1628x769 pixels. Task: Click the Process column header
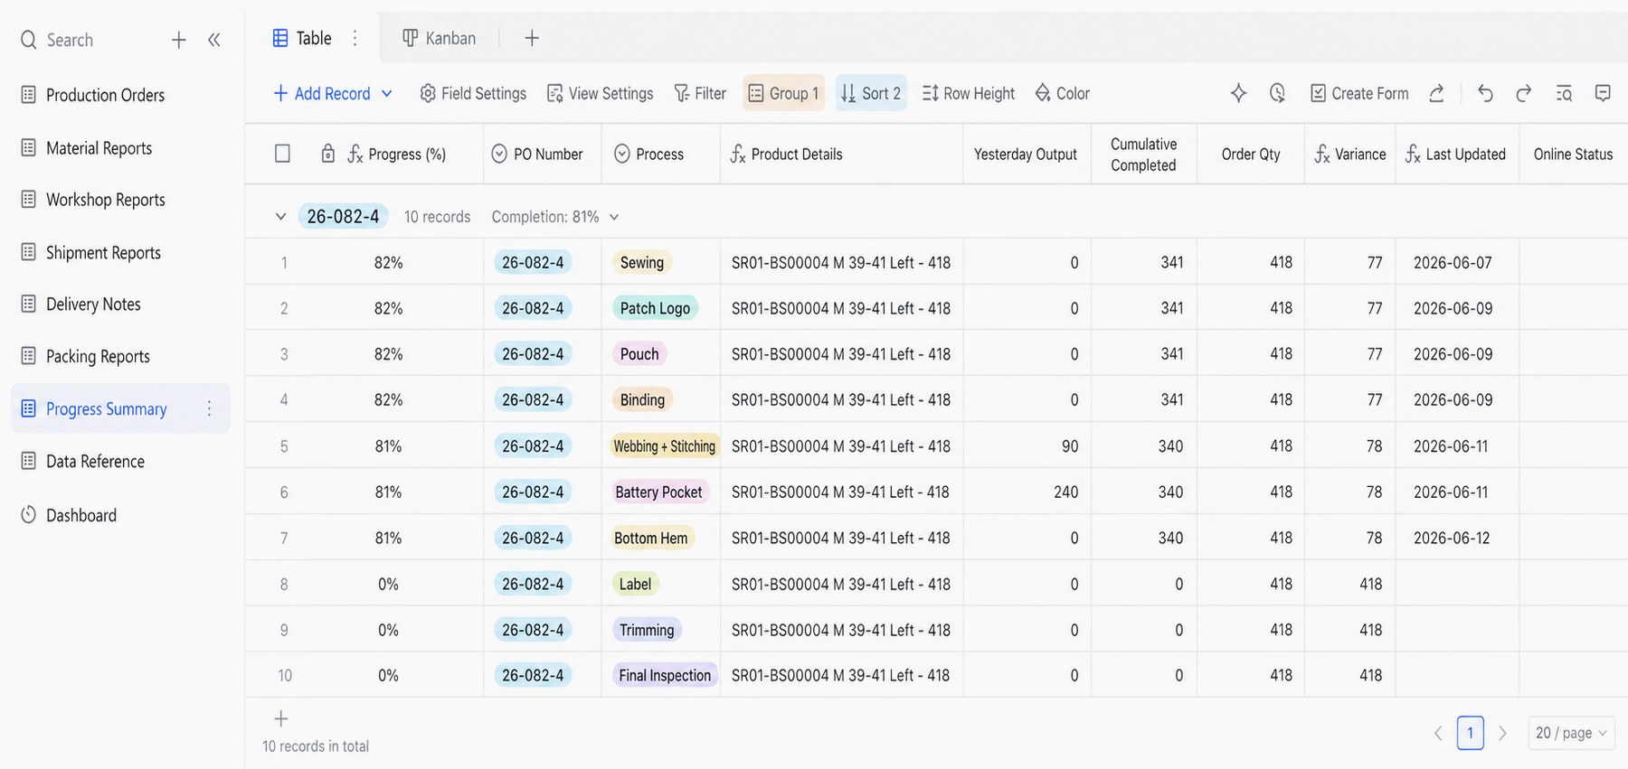[661, 154]
